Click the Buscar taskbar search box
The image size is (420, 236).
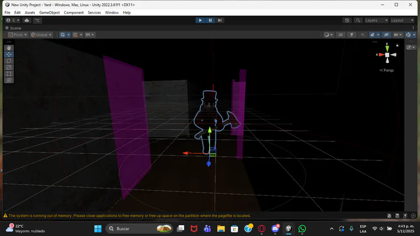(139, 229)
